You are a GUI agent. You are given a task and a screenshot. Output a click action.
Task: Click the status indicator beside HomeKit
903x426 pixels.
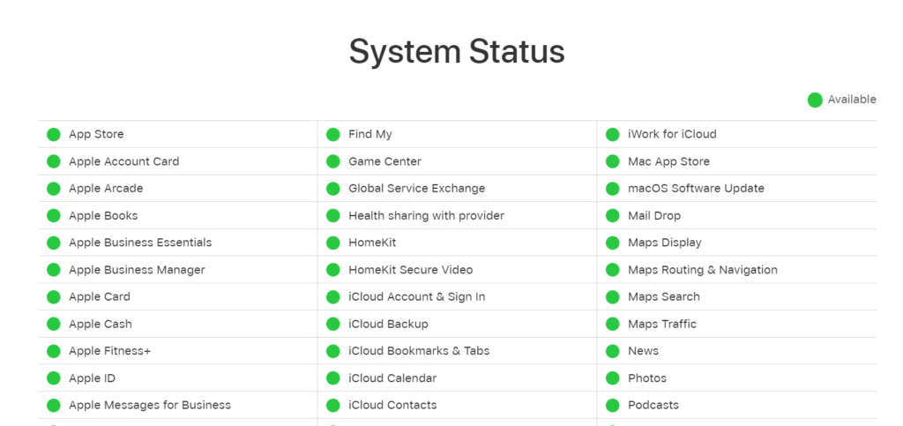point(332,243)
